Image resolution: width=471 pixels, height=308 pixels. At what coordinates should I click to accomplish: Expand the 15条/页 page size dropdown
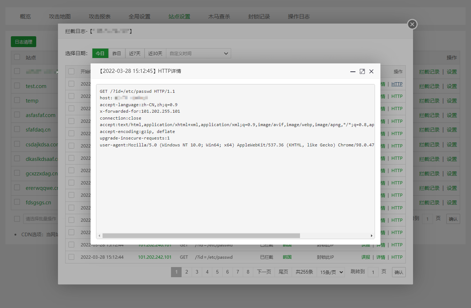[330, 272]
